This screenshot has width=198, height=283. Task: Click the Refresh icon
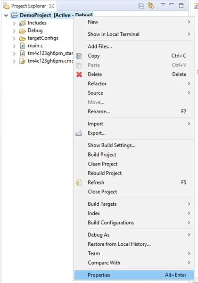click(x=79, y=183)
